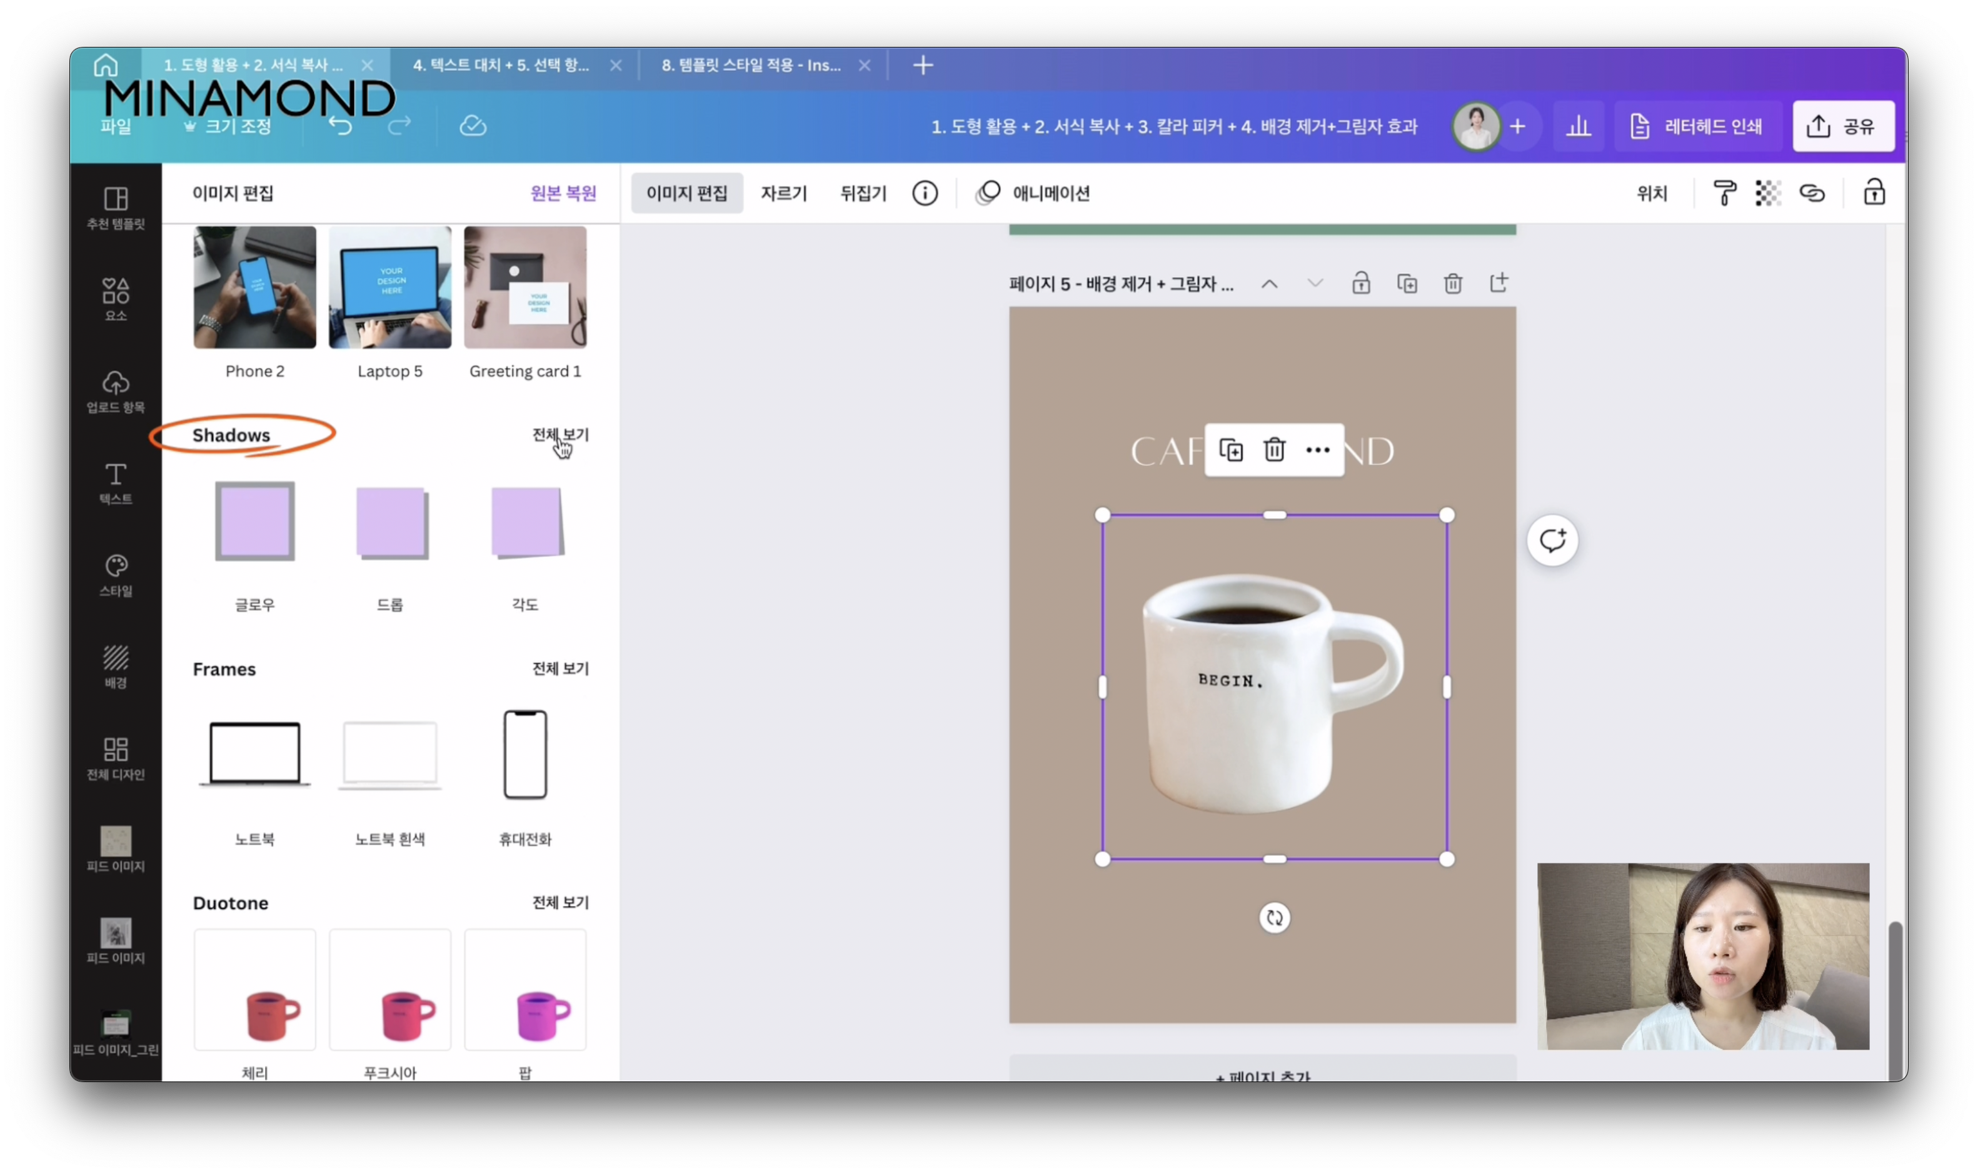This screenshot has height=1174, width=1978.
Task: Duplicate page 5 using page header icon
Action: pos(1407,283)
